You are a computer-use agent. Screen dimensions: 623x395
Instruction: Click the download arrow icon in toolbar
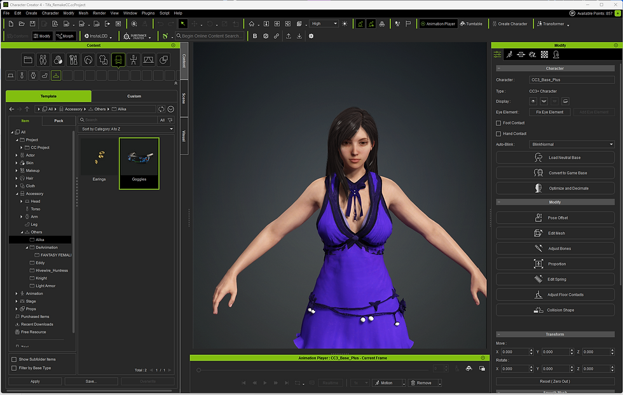299,36
